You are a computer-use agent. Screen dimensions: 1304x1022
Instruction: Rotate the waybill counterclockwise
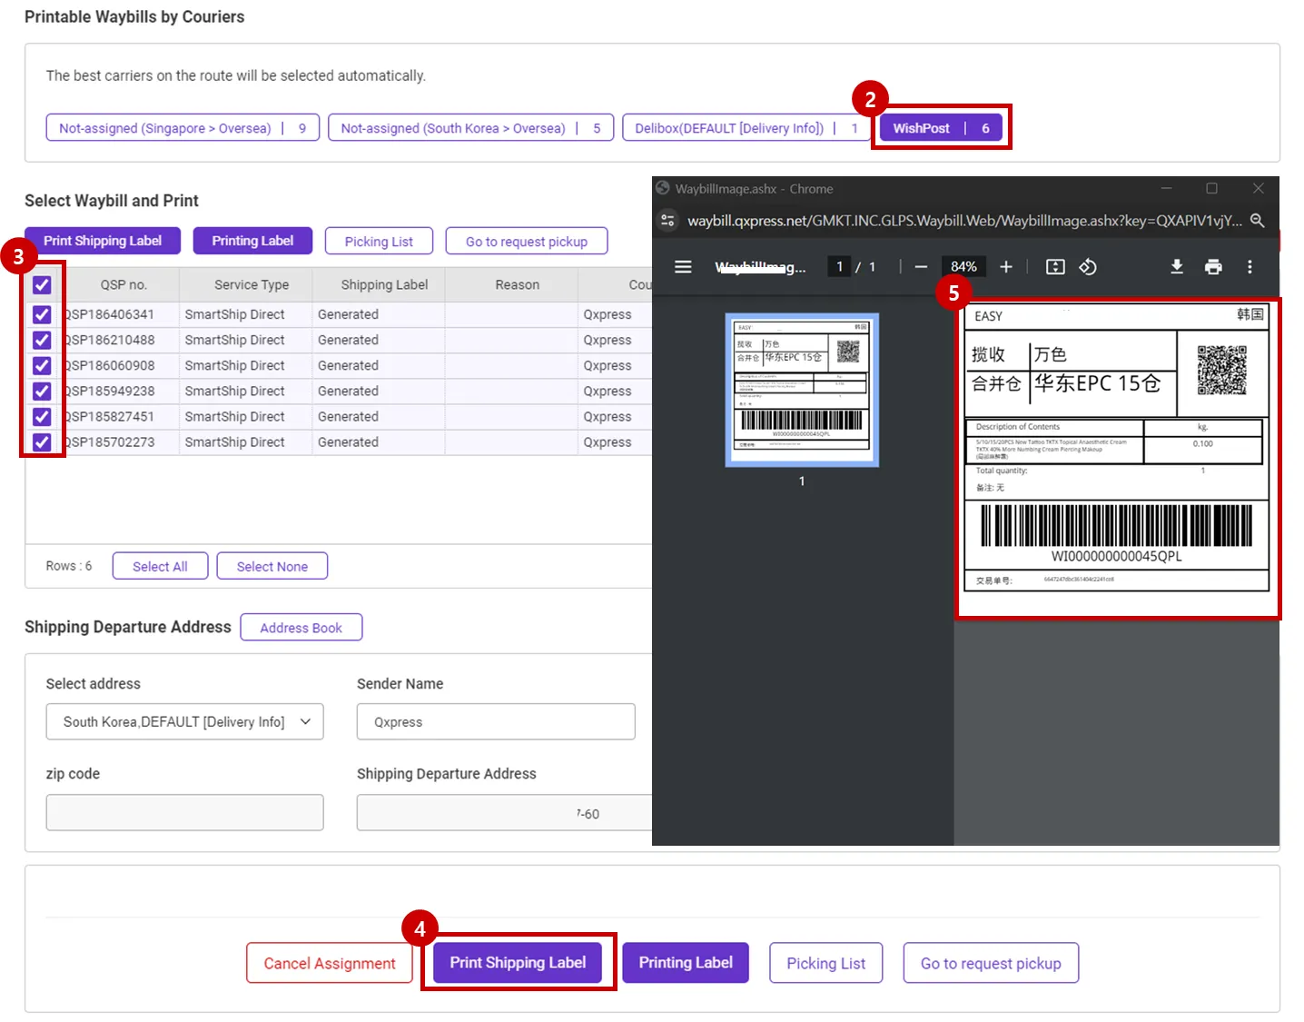point(1088,266)
